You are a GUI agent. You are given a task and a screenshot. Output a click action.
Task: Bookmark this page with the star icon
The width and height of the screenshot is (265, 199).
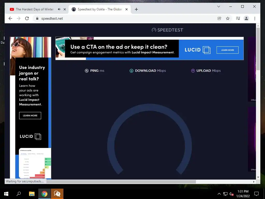click(x=228, y=18)
